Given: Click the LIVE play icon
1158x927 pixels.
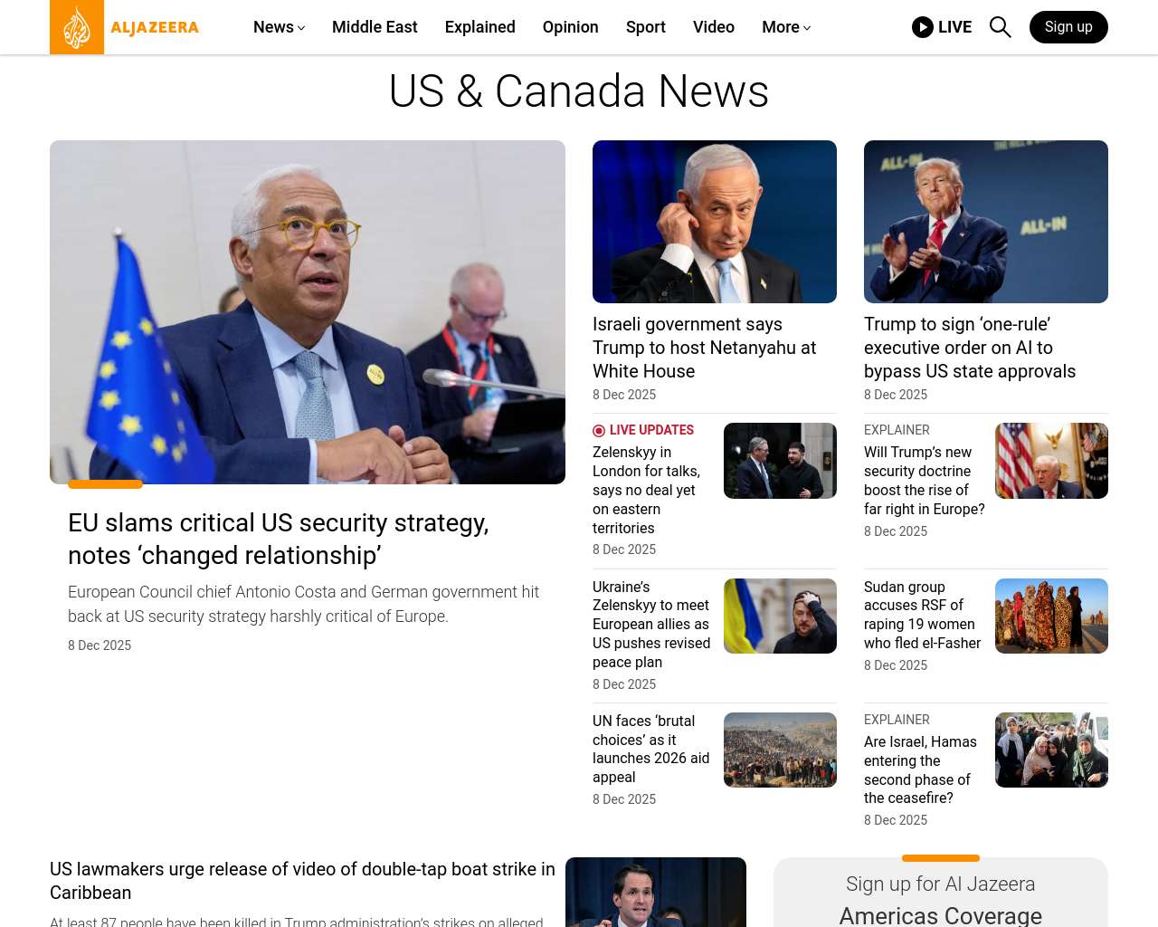Looking at the screenshot, I should point(922,27).
